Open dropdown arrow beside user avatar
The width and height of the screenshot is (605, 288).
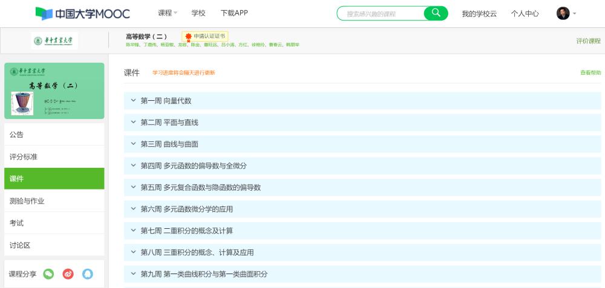tap(574, 13)
